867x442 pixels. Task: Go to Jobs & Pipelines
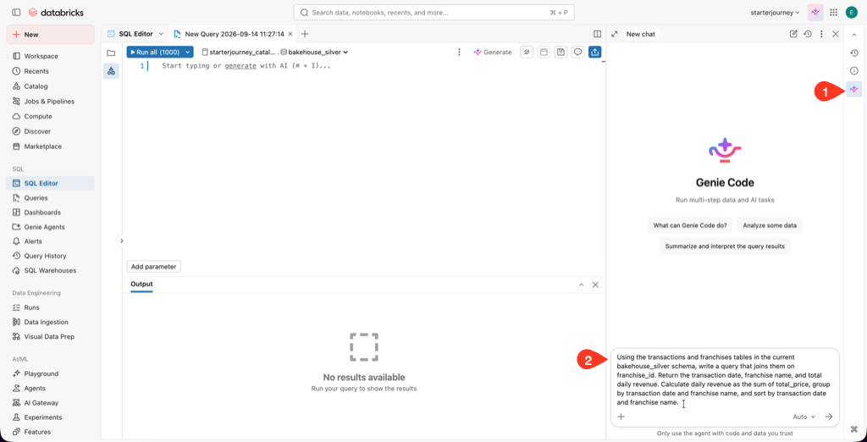click(x=50, y=102)
